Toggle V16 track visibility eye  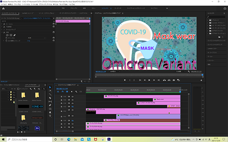click(73, 97)
